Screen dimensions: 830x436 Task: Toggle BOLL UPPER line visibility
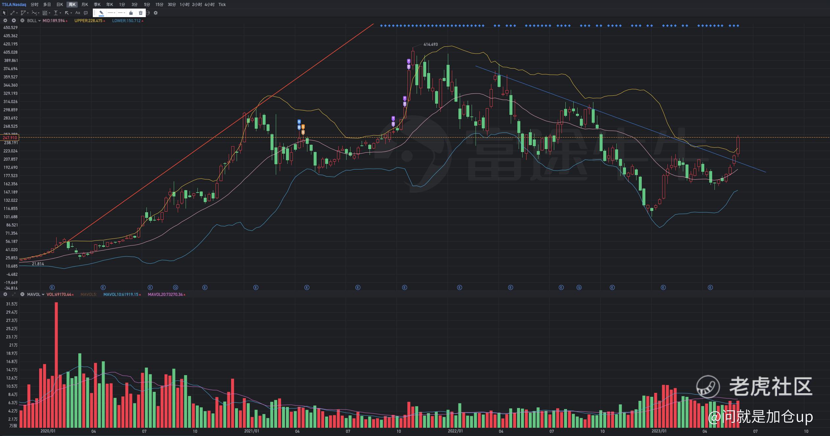click(x=90, y=20)
